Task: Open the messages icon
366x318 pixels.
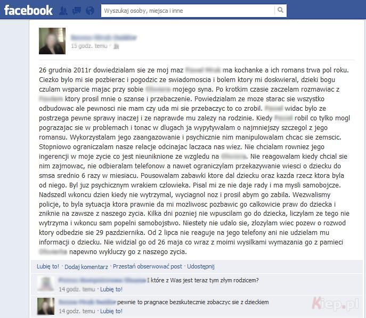Action: click(x=77, y=11)
